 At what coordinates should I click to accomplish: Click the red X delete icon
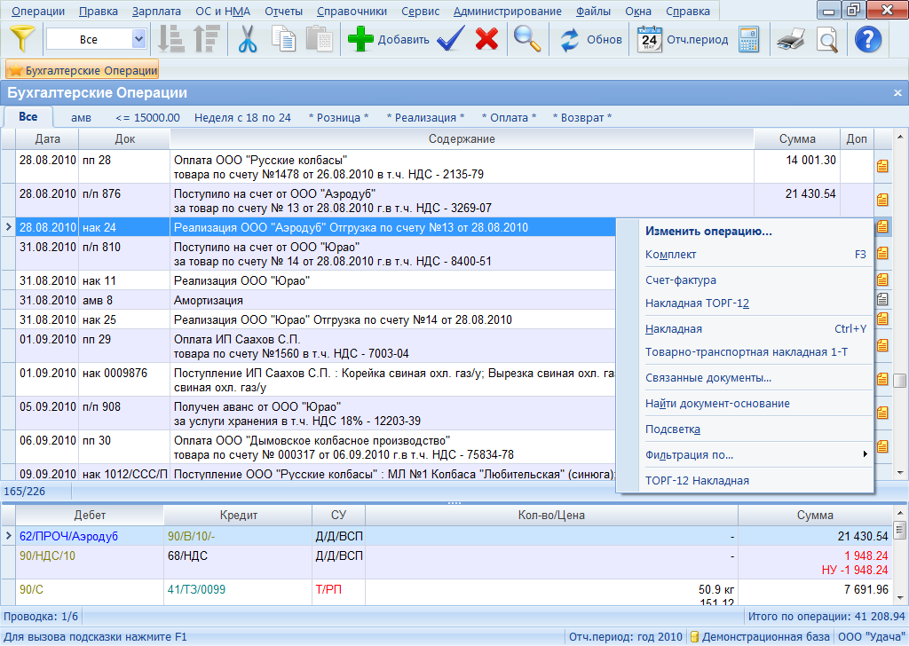tap(486, 39)
